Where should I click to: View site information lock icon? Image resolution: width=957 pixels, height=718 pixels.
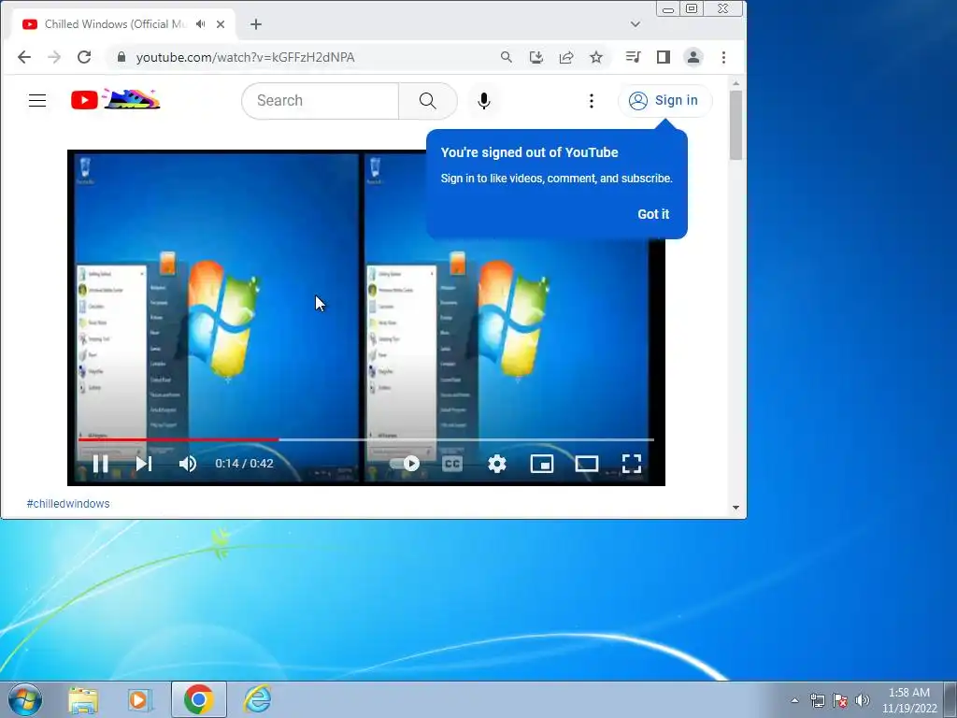(121, 57)
